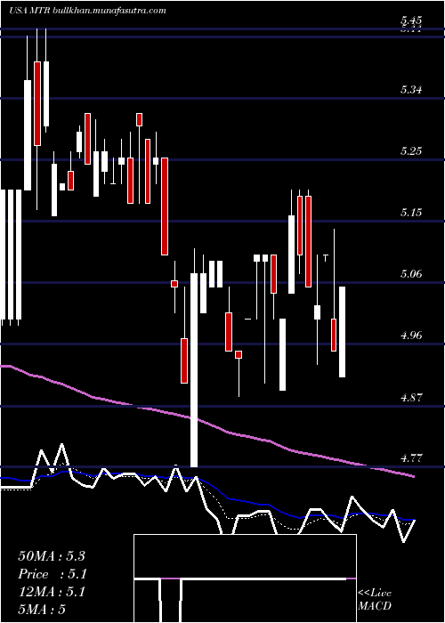Screen dimensions: 445x623
Task: Select the 12MA : 5.1 legend entry
Action: (52, 592)
